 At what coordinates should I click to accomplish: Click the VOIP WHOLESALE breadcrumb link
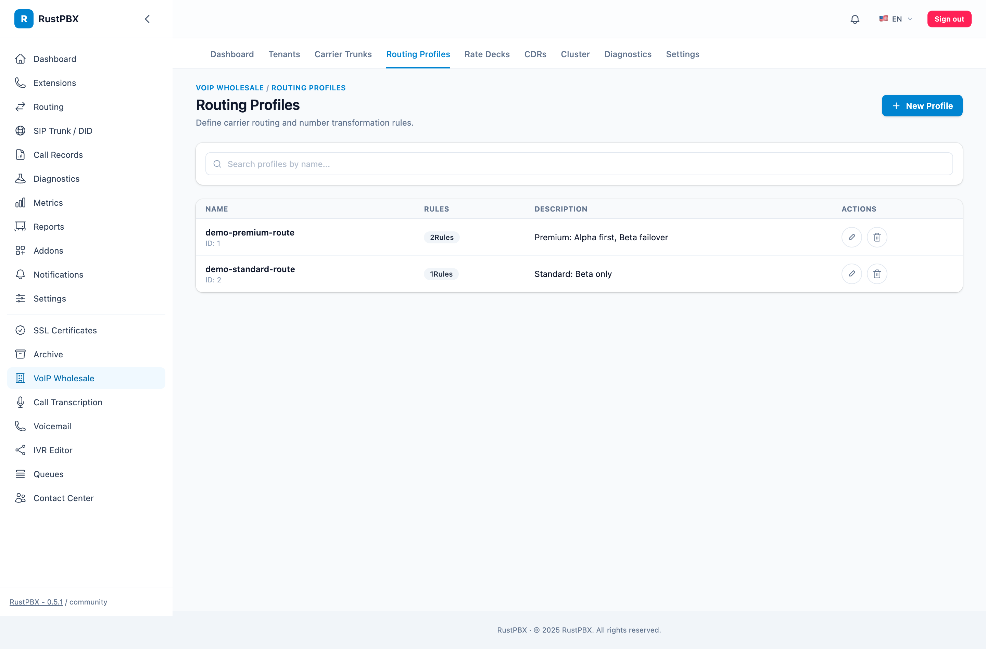coord(229,88)
